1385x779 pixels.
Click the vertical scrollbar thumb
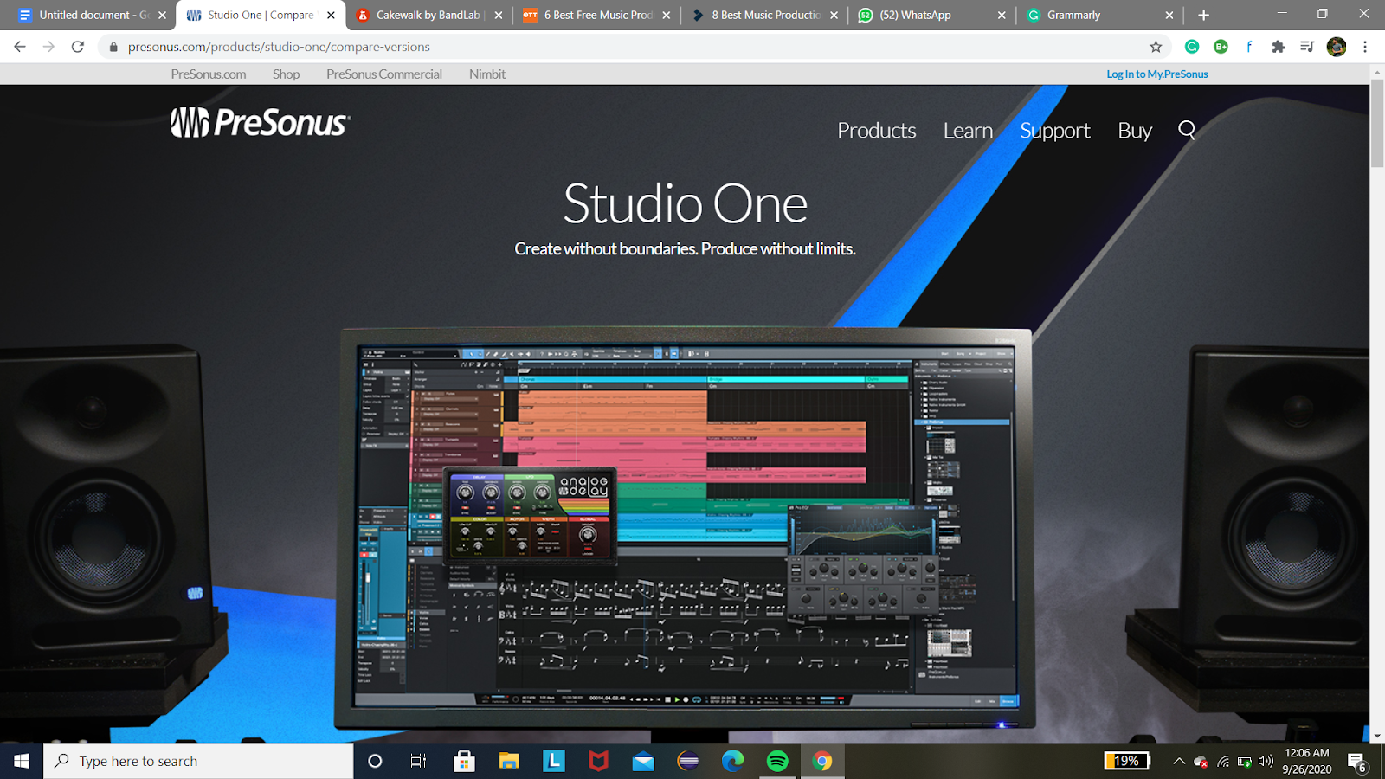tap(1377, 124)
